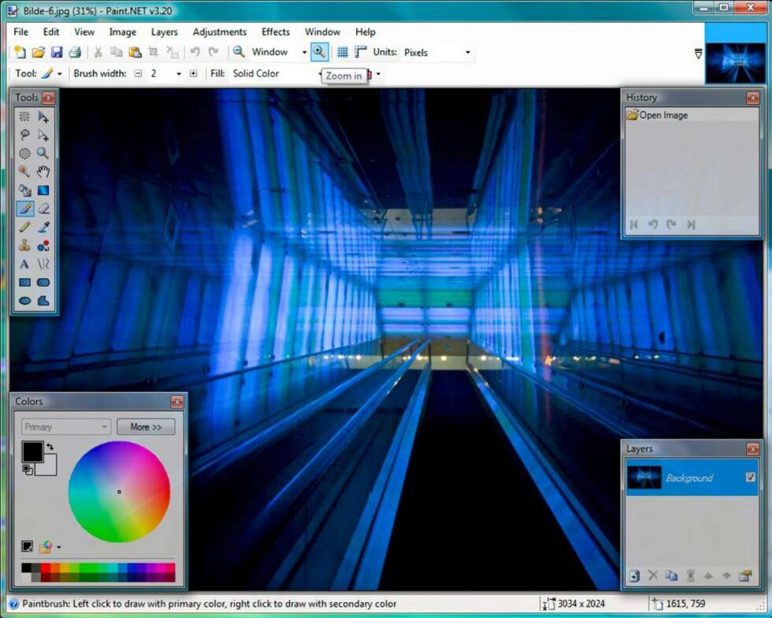The height and width of the screenshot is (618, 772).
Task: Reset colors to black and white
Action: tap(28, 470)
